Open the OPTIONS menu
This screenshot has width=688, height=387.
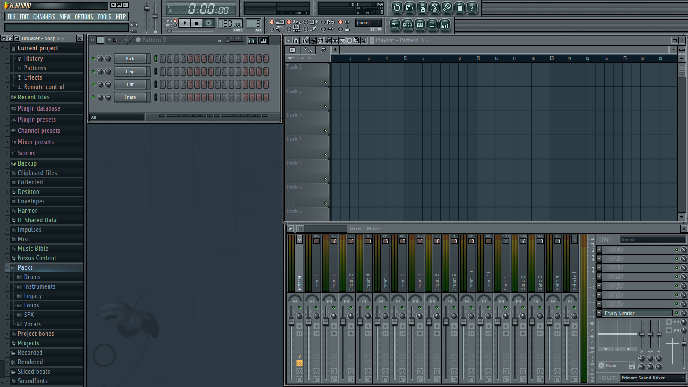(84, 17)
